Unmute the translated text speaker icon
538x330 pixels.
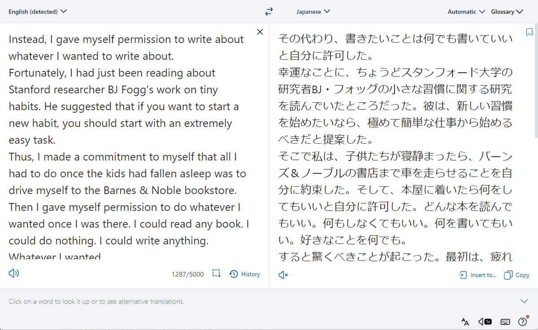(283, 275)
